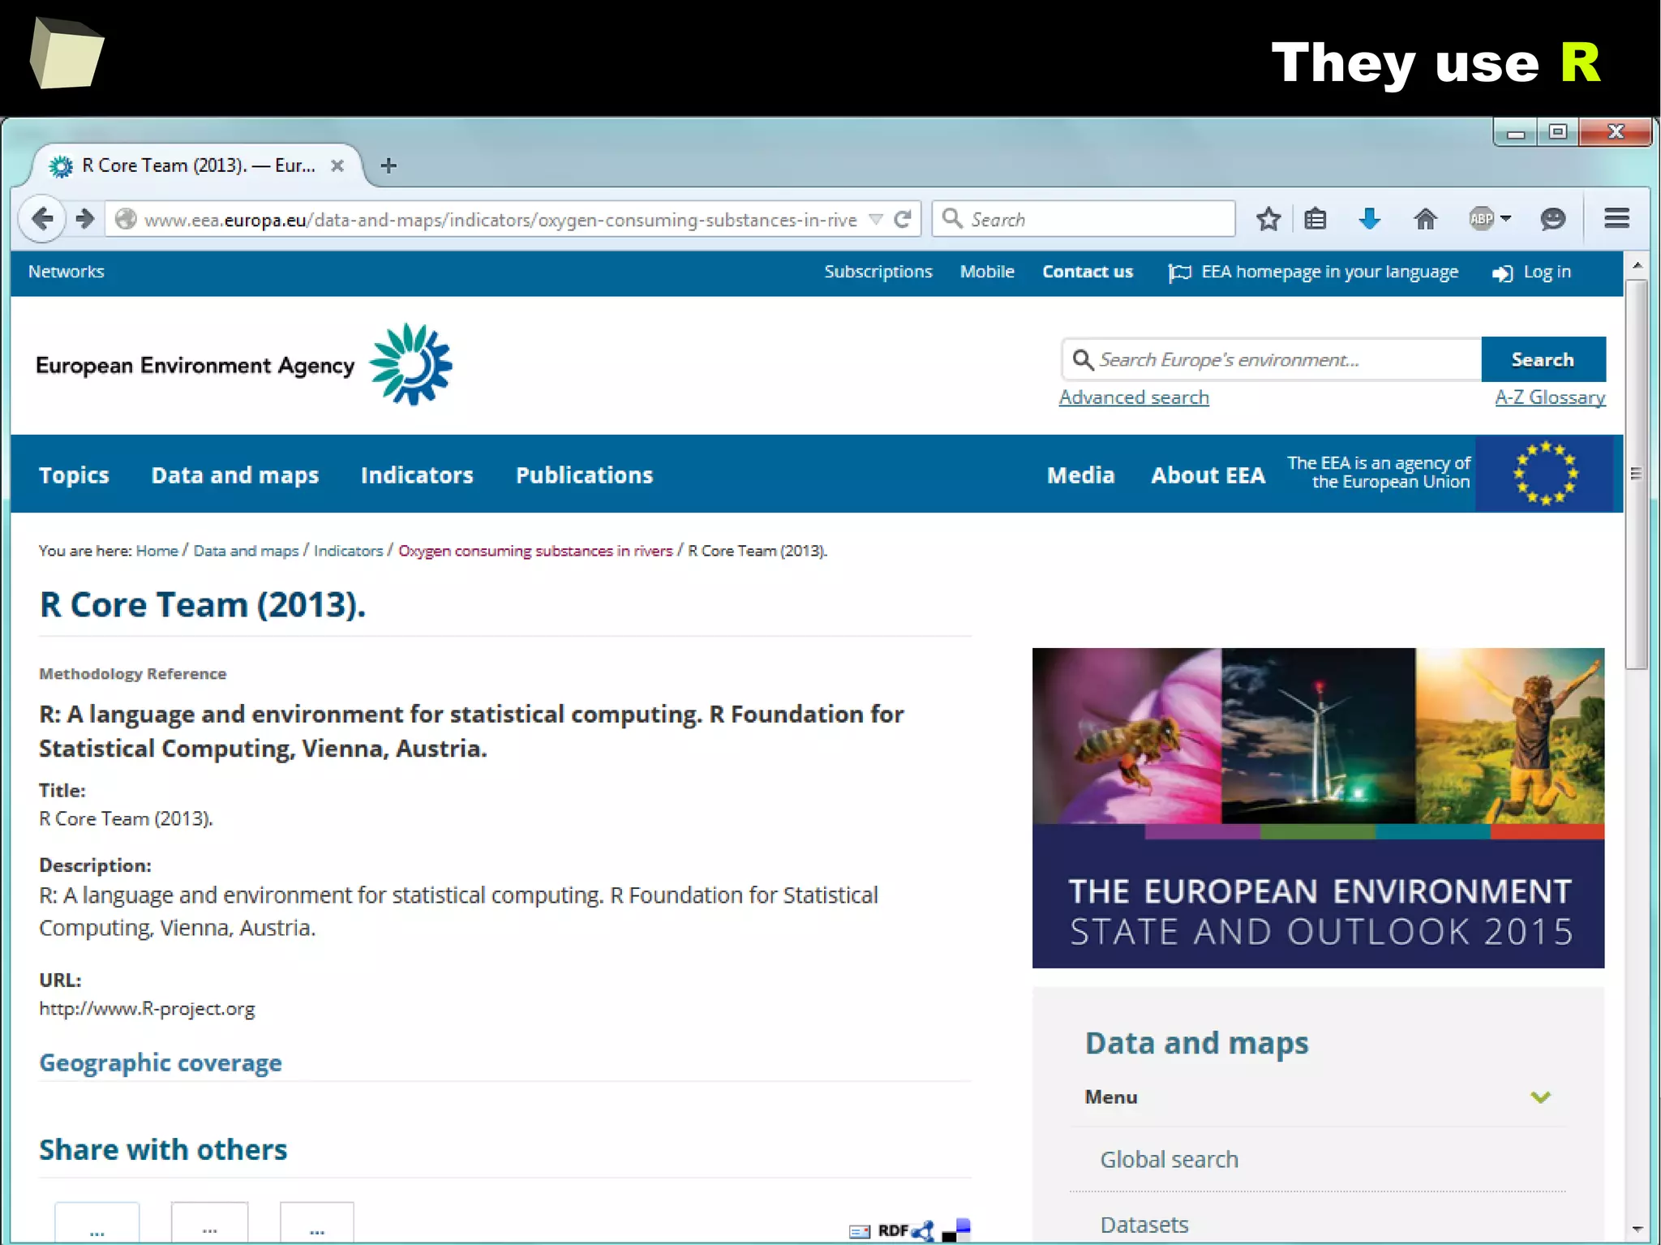Click the browser back arrow button
1661x1245 pixels.
pos(42,218)
